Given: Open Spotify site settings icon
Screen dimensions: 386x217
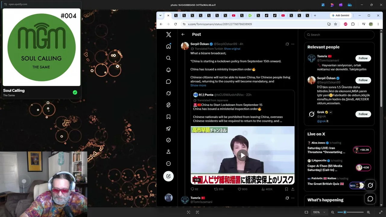Looking at the screenshot, I should tap(5, 4).
